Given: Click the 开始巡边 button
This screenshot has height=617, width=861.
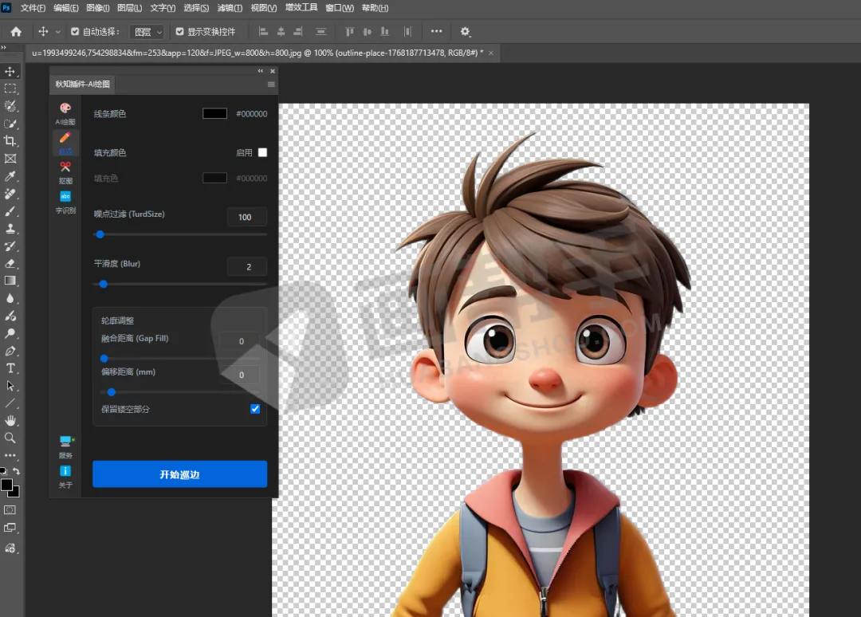Looking at the screenshot, I should pyautogui.click(x=179, y=474).
